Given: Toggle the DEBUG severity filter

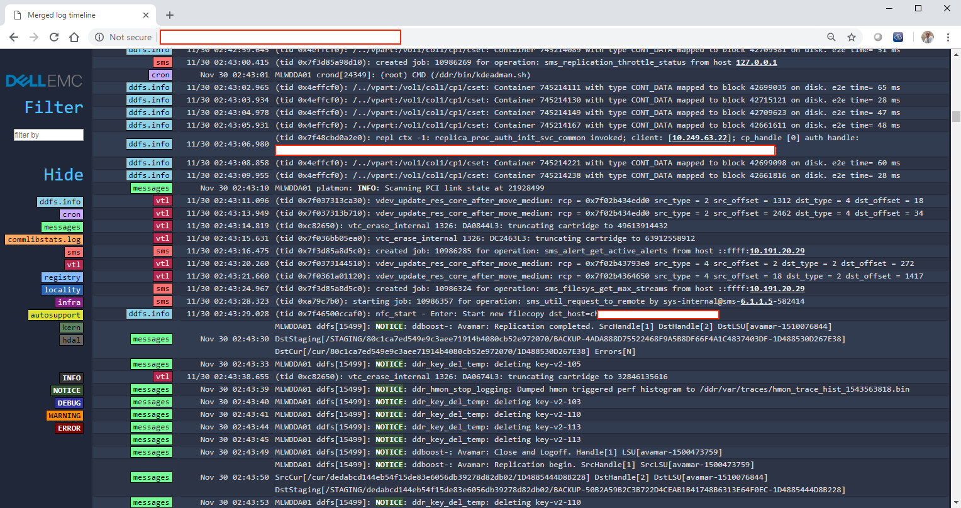Looking at the screenshot, I should click(x=68, y=403).
